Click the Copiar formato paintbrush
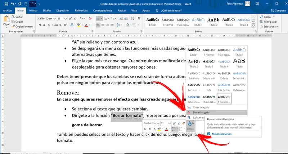The height and width of the screenshot is (154, 288). click(x=13, y=26)
